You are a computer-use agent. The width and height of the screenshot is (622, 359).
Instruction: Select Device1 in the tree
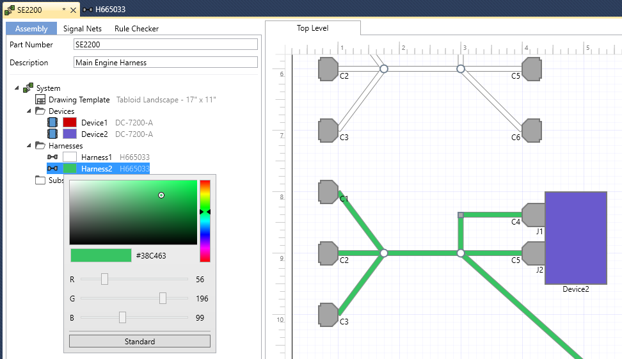[95, 123]
